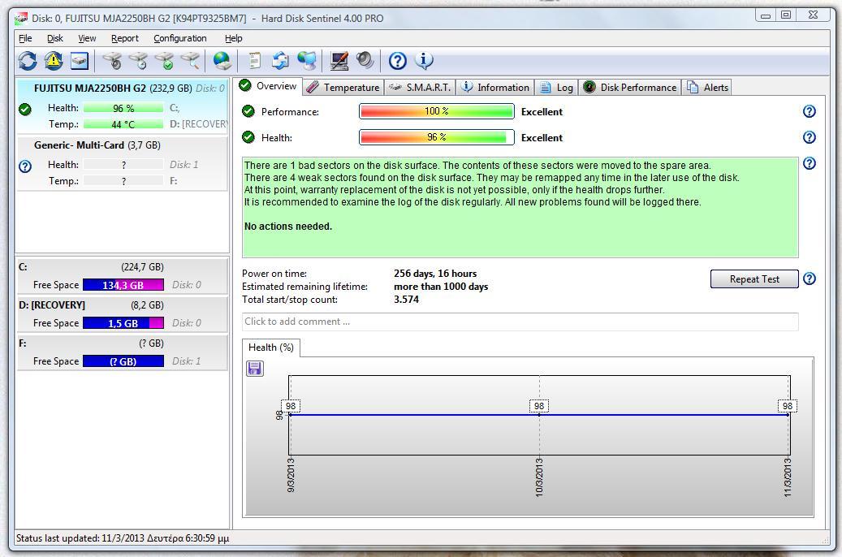
Task: Click the notepad report toolbar icon
Action: (254, 61)
